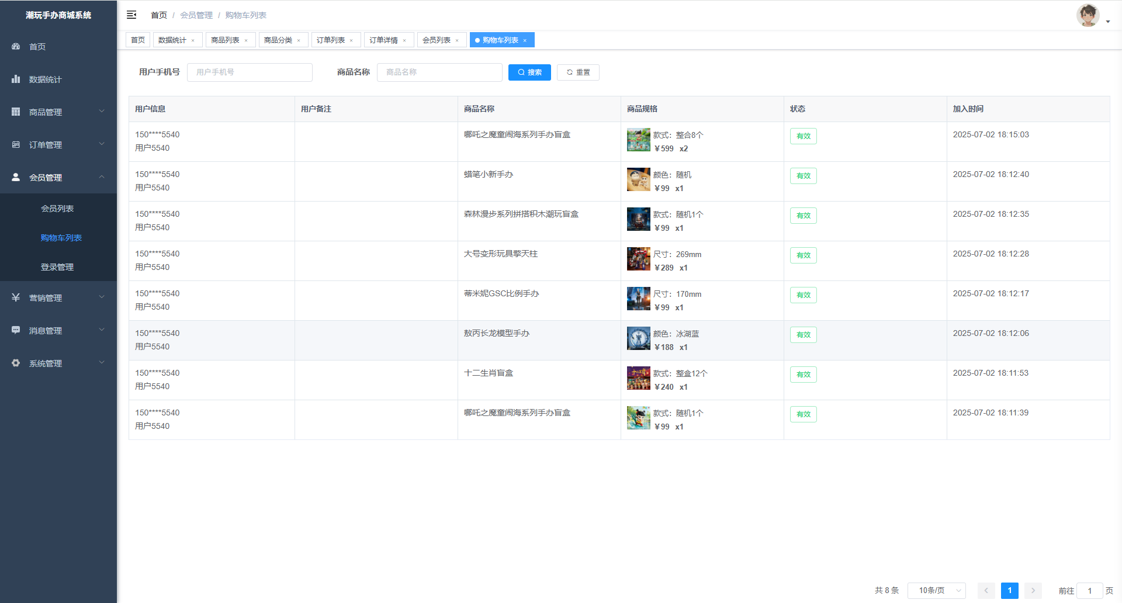Click the 营销管理 yen icon

16,297
